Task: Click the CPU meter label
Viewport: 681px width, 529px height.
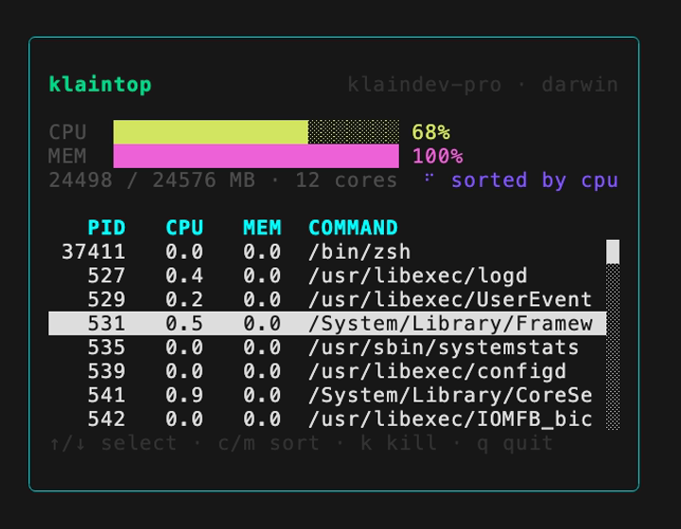Action: 68,132
